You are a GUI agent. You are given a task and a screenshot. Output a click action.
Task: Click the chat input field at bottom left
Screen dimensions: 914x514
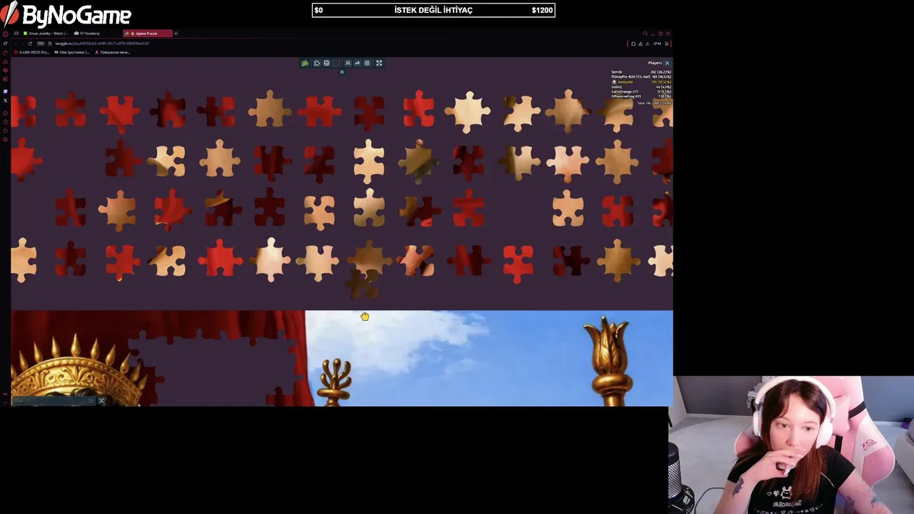tap(54, 400)
